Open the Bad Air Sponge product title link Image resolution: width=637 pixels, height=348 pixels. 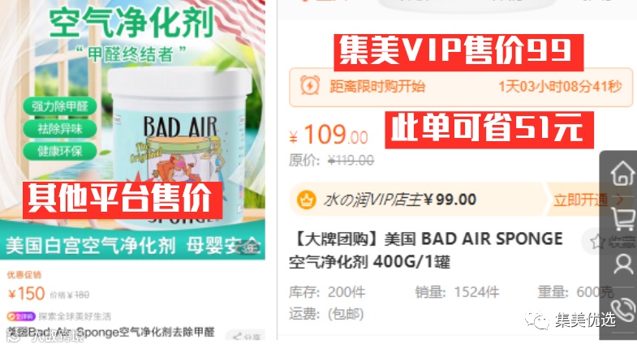click(111, 333)
